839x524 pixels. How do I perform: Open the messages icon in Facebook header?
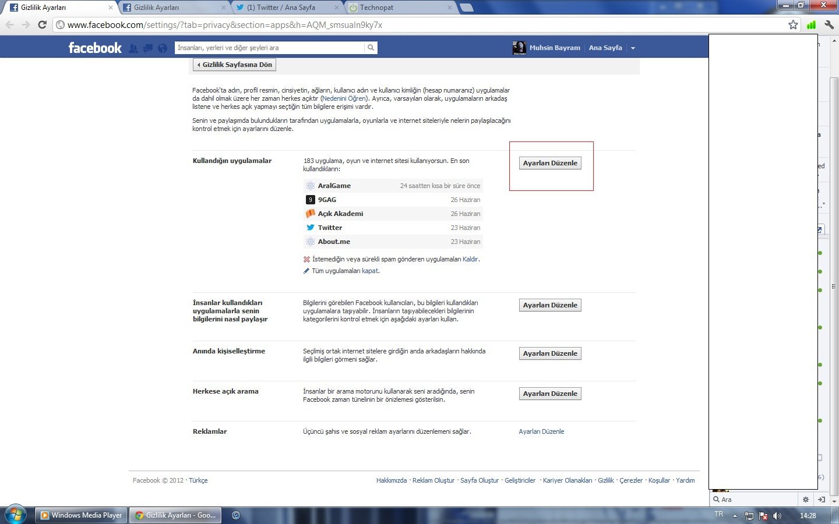click(148, 48)
